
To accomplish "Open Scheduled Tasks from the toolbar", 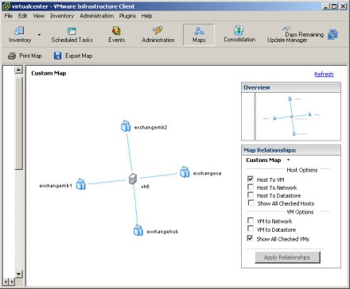I will (x=72, y=35).
